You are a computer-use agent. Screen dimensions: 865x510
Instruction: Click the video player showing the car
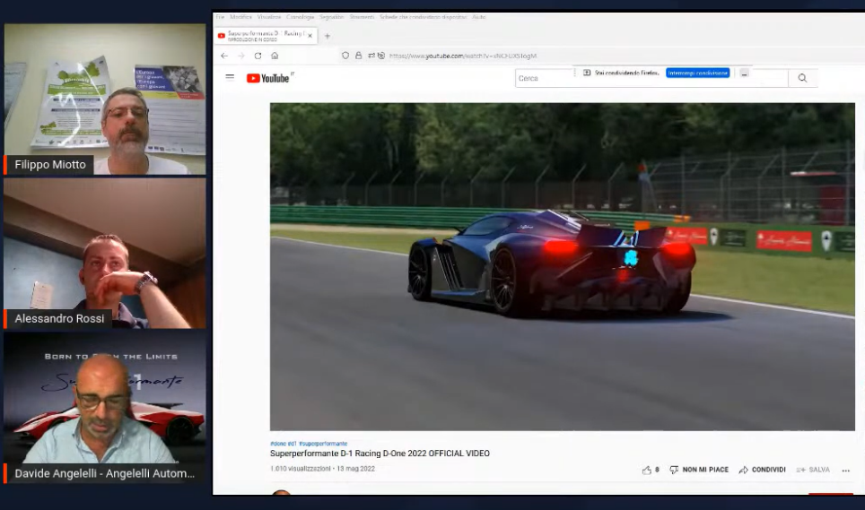pyautogui.click(x=562, y=266)
